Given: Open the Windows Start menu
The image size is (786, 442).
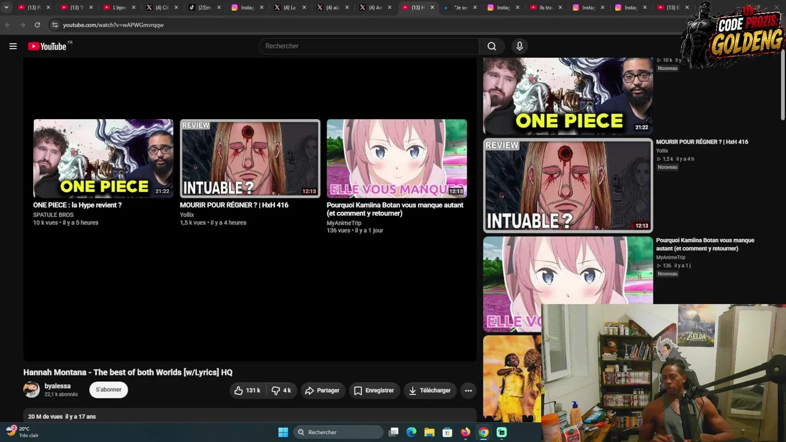Looking at the screenshot, I should click(x=283, y=432).
